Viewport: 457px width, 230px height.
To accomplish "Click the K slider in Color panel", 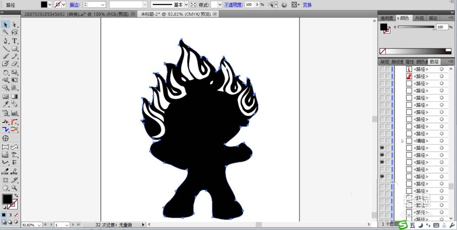I will 416,27.
